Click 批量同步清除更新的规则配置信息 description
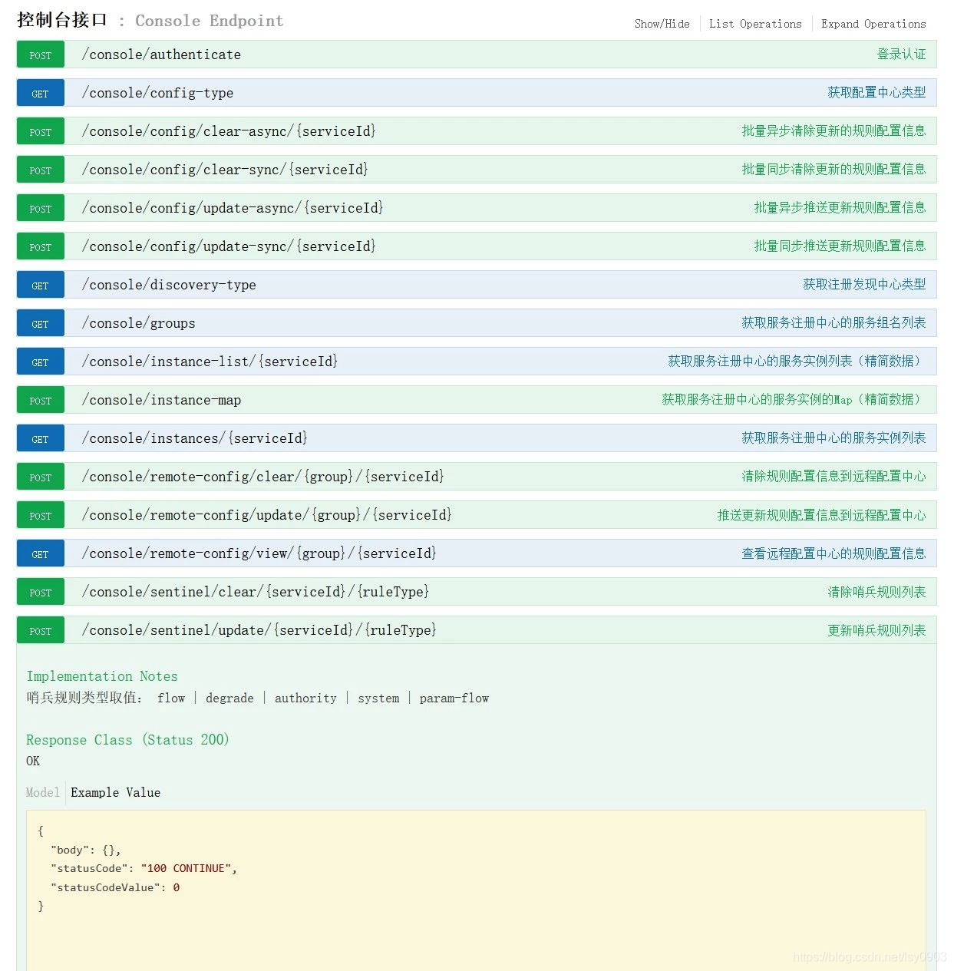The width and height of the screenshot is (954, 971). click(834, 170)
